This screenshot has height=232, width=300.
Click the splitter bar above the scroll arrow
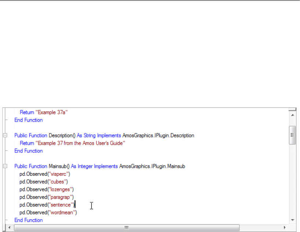coord(292,109)
